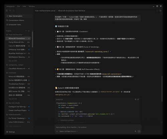Open the Configure Zed SSH Ag… conversation

tap(18, 107)
